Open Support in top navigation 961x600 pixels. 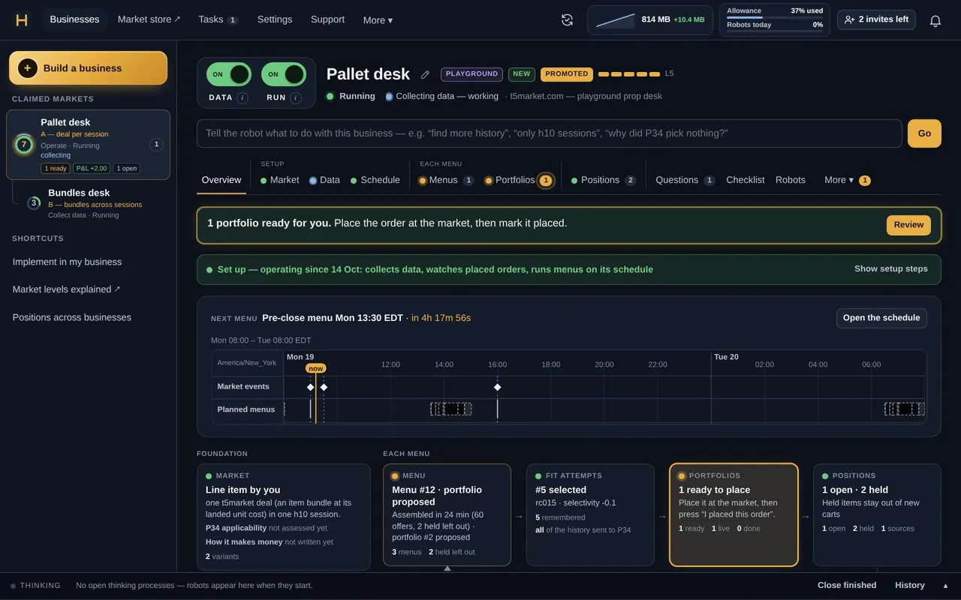(327, 19)
